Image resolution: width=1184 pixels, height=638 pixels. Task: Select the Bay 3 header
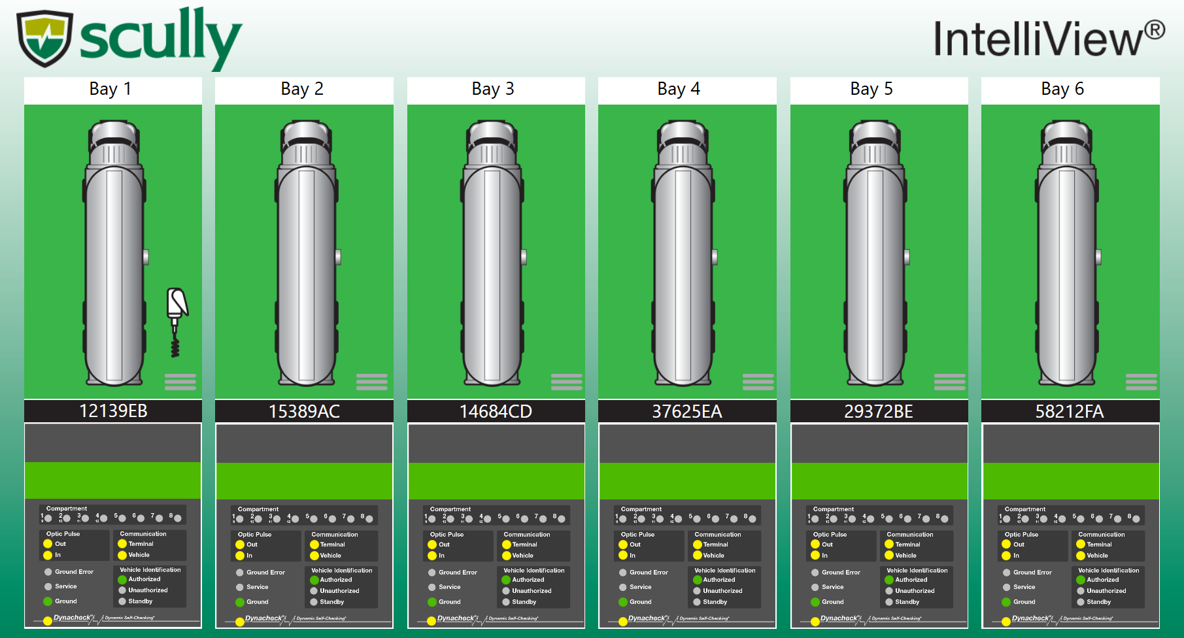496,90
